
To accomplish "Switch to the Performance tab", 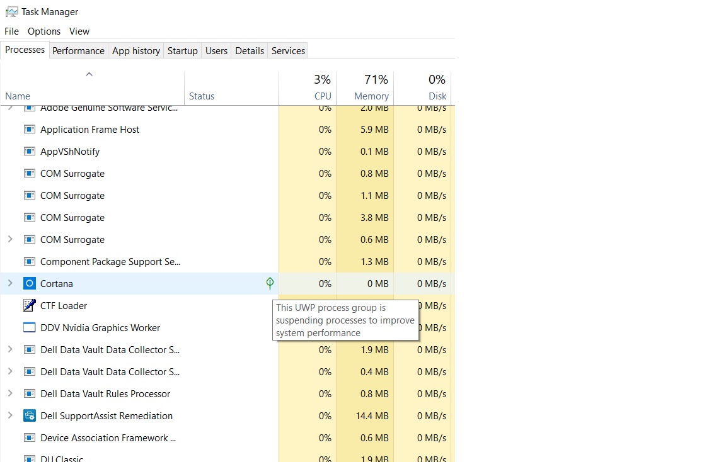I will point(78,50).
